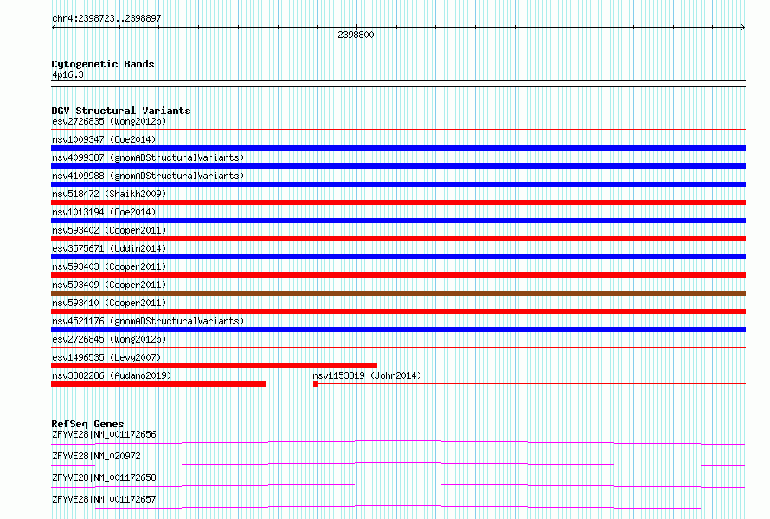Image resolution: width=770 pixels, height=519 pixels.
Task: Click the blue bar under nsv1013194
Action: 398,221
